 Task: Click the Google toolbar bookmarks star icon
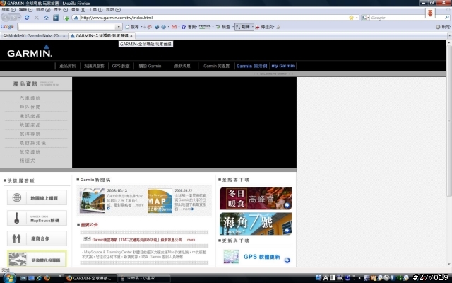(x=184, y=27)
